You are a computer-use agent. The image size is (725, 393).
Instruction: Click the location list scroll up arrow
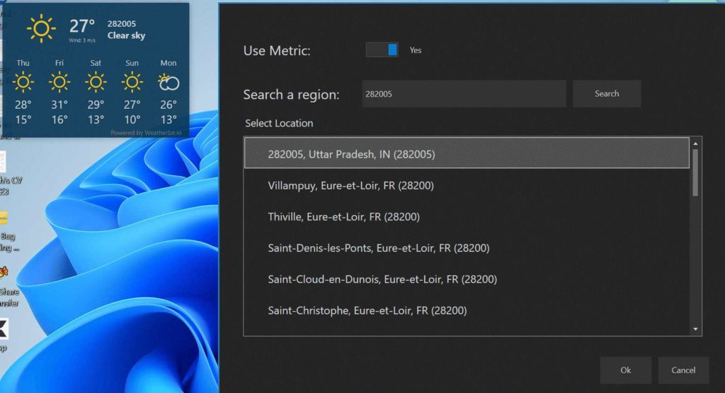(x=696, y=143)
